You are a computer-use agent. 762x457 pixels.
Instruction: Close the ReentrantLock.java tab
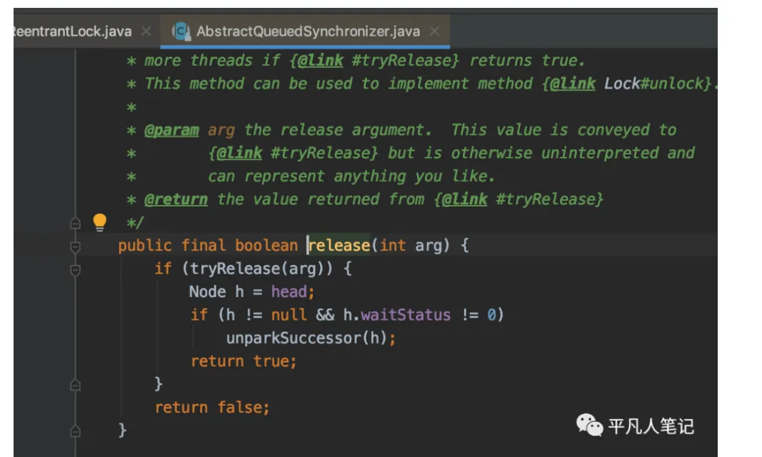[146, 31]
